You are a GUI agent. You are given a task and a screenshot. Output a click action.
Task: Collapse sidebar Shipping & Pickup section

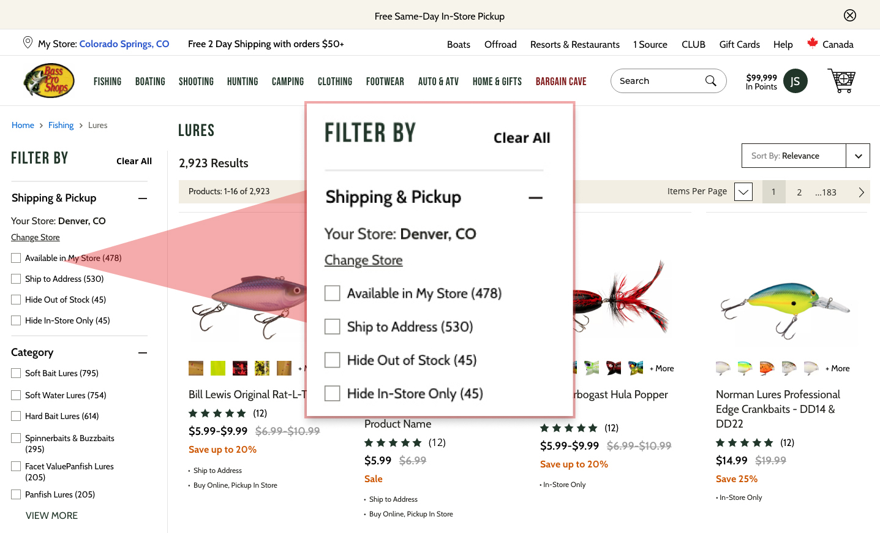click(143, 198)
